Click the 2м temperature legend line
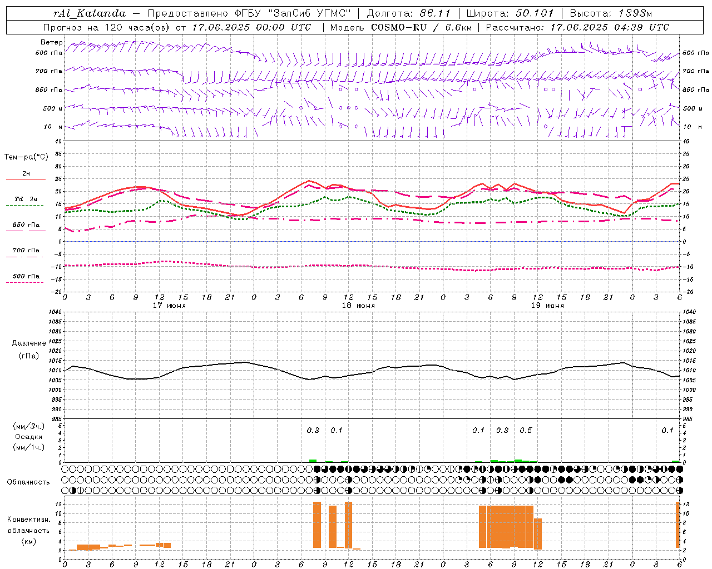The image size is (712, 569). [26, 179]
